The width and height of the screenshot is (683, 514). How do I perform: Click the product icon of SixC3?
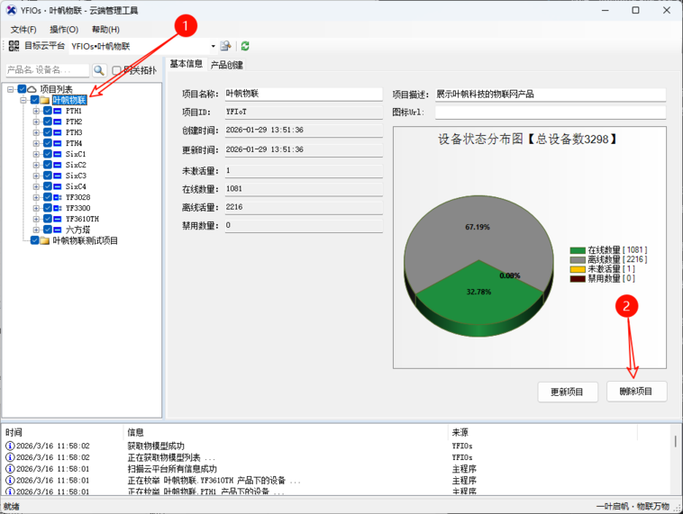pyautogui.click(x=57, y=176)
